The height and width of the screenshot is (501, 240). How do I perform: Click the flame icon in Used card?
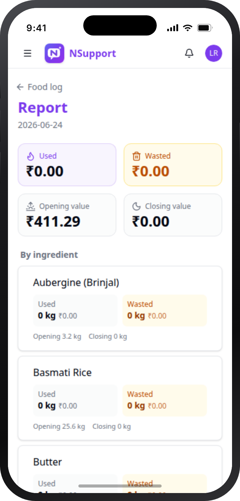tap(31, 156)
